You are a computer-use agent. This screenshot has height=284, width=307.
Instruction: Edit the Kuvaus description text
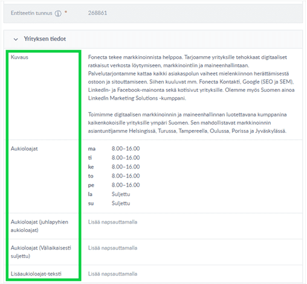coord(192,94)
